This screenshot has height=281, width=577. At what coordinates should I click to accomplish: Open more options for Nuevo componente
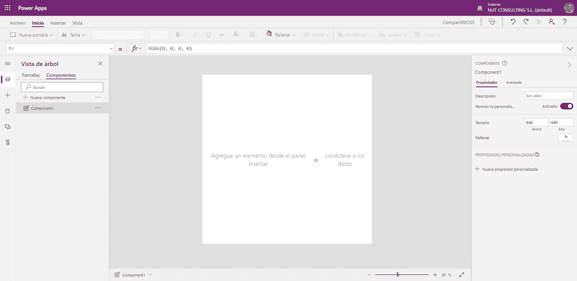pyautogui.click(x=98, y=98)
